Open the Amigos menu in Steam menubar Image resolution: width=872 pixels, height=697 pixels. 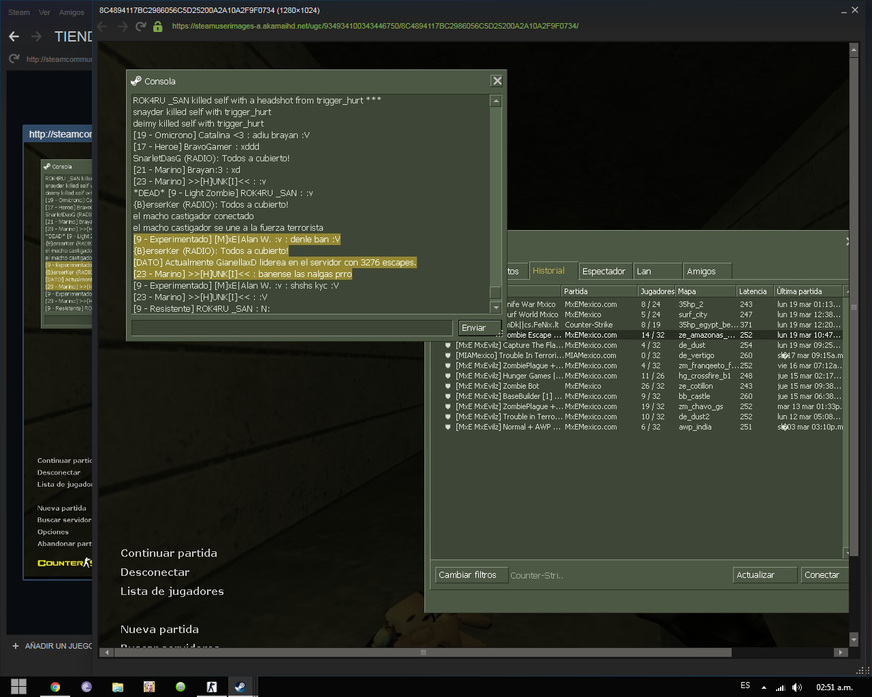point(72,12)
